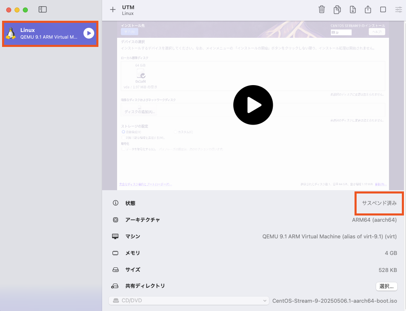This screenshot has height=311, width=406.
Task: Click the machine monitor icon
Action: pos(115,236)
